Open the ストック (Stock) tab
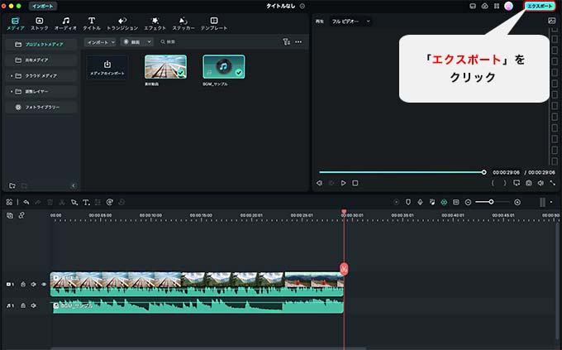 pyautogui.click(x=40, y=24)
